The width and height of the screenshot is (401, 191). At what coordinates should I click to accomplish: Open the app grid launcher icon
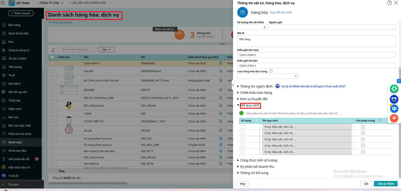(x=3, y=3)
